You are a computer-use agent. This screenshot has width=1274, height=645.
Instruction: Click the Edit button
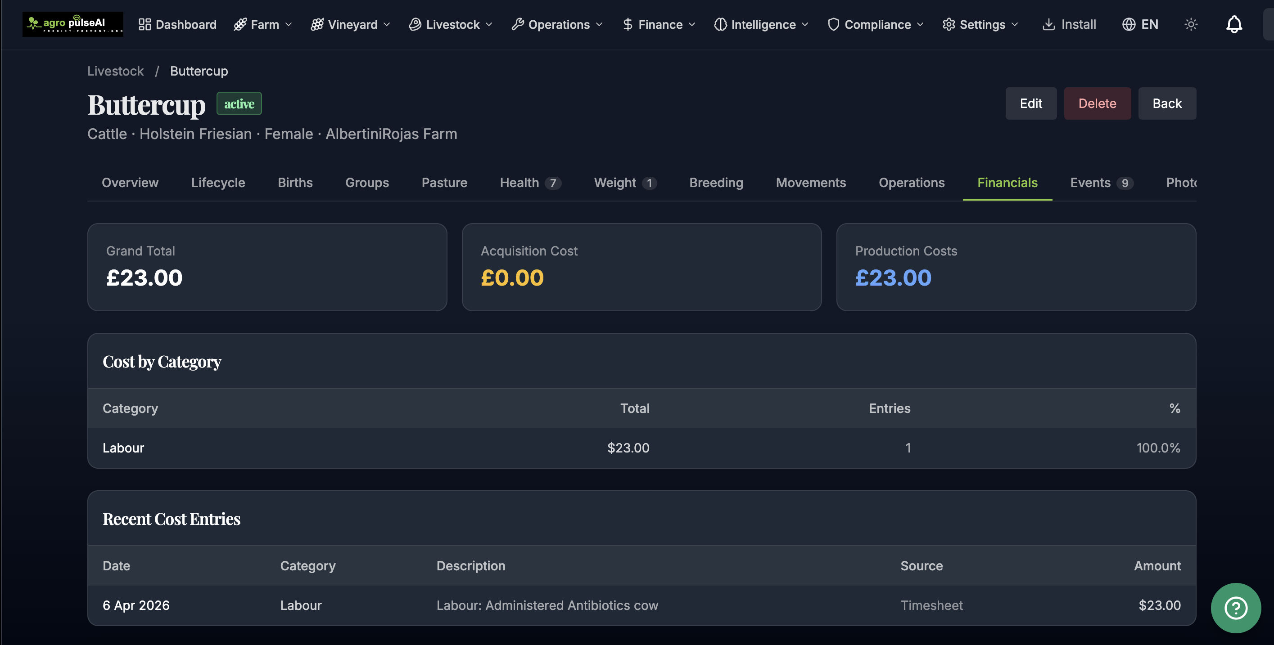coord(1031,103)
